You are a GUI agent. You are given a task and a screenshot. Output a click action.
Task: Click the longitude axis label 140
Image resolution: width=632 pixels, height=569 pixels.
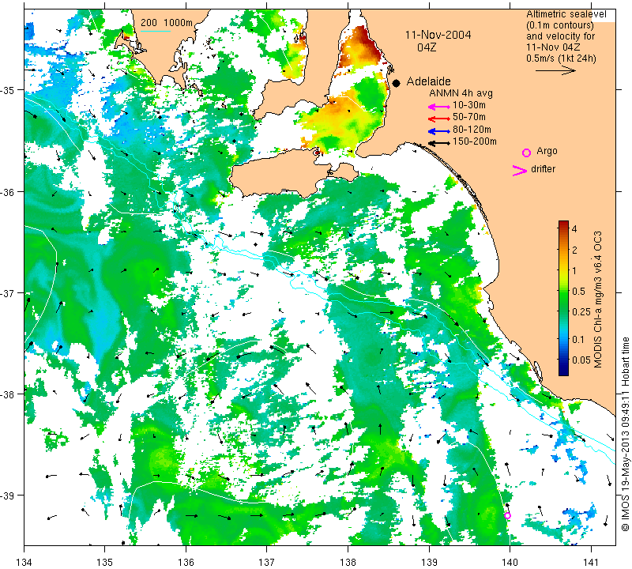point(510,561)
